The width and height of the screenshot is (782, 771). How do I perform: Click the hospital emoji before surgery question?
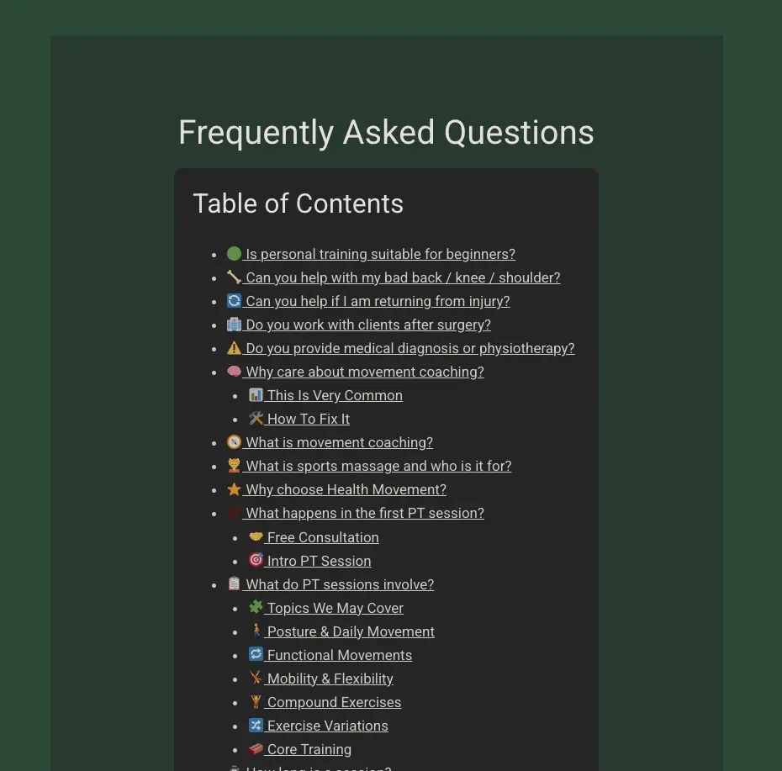(x=234, y=325)
